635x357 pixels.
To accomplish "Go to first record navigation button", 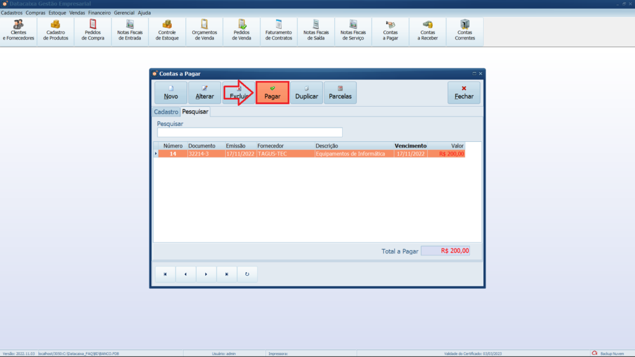I will tap(165, 274).
